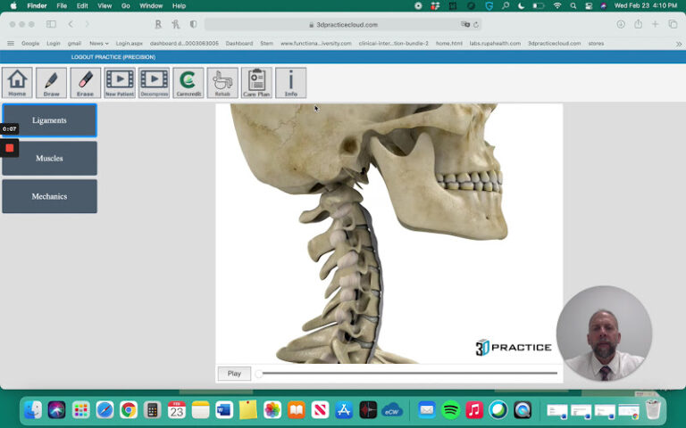
Task: Stop the screen recording red button
Action: pyautogui.click(x=10, y=148)
